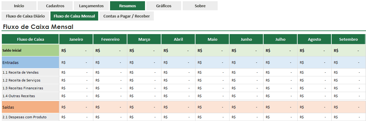Open the Lançamentos tab
The height and width of the screenshot is (121, 366).
[91, 6]
